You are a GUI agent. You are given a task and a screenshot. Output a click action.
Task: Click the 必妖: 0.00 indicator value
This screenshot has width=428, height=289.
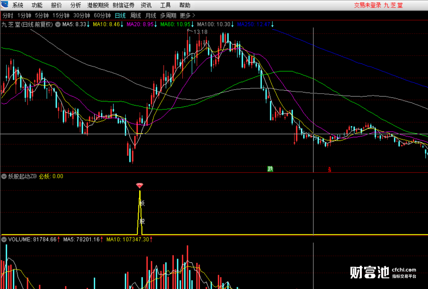pyautogui.click(x=51, y=176)
